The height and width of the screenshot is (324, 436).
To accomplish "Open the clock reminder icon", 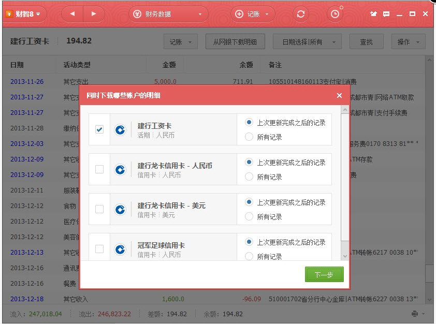I will [x=335, y=14].
